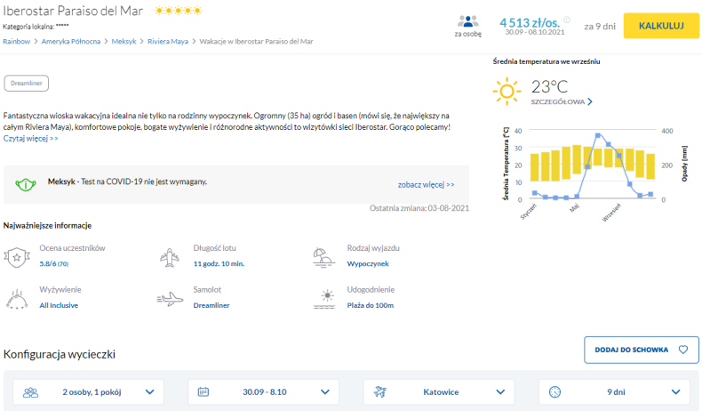
Task: Click the Konfiguracja wycieczki heading
Action: click(60, 355)
